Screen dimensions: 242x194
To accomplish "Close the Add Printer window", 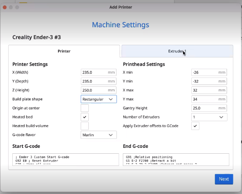I will tap(5, 7).
